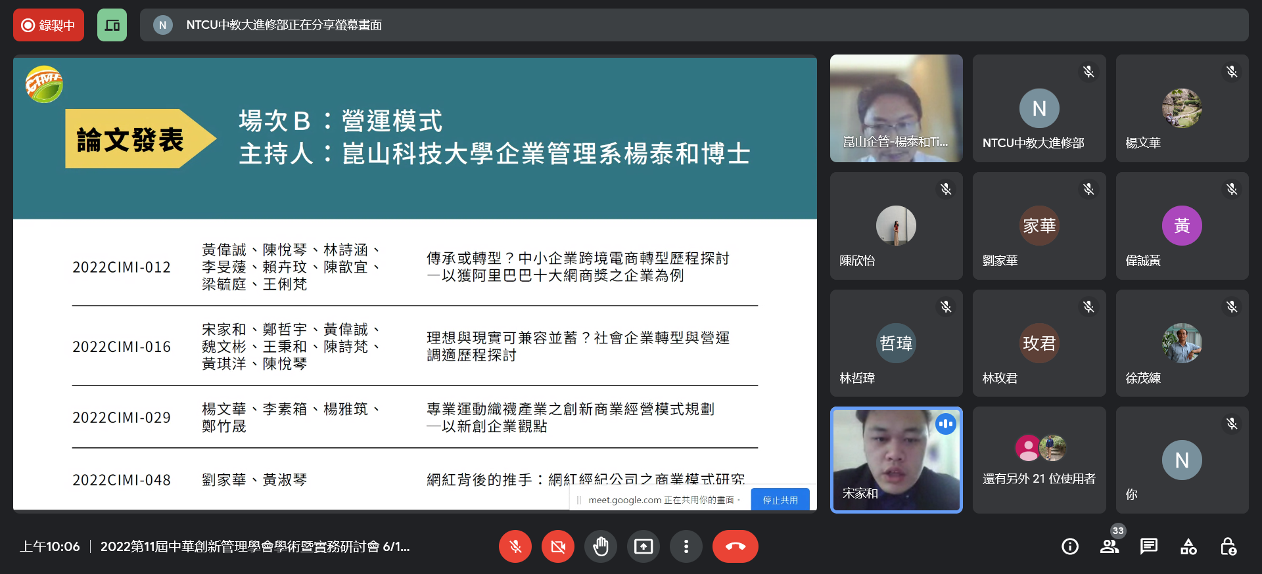Select 宋家和 speaker video tile

point(896,460)
